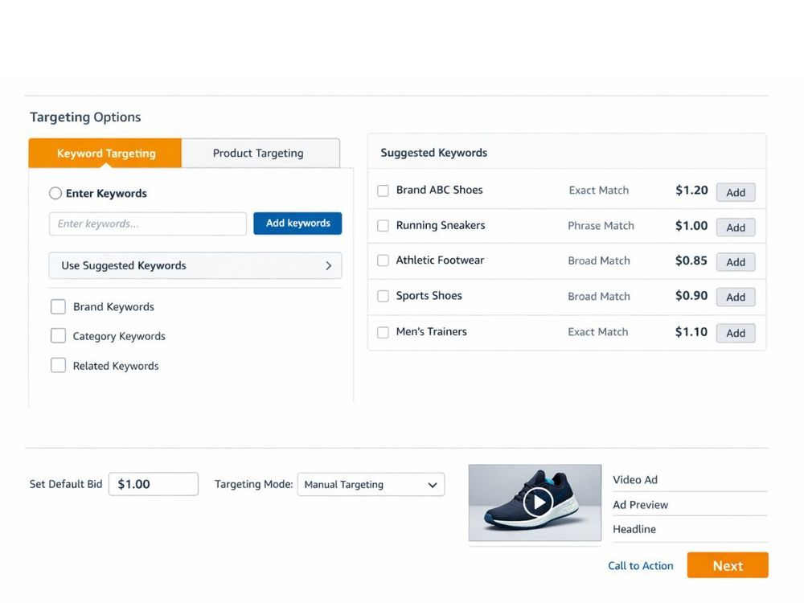The width and height of the screenshot is (804, 603).
Task: Click Exact Match beside Brand ABC Shoes
Action: click(x=598, y=191)
